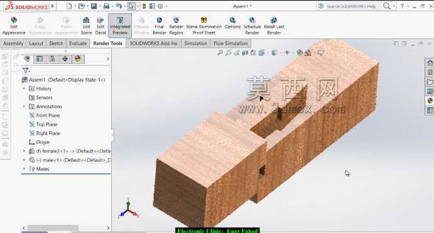
Task: Start the Final Render
Action: (159, 26)
